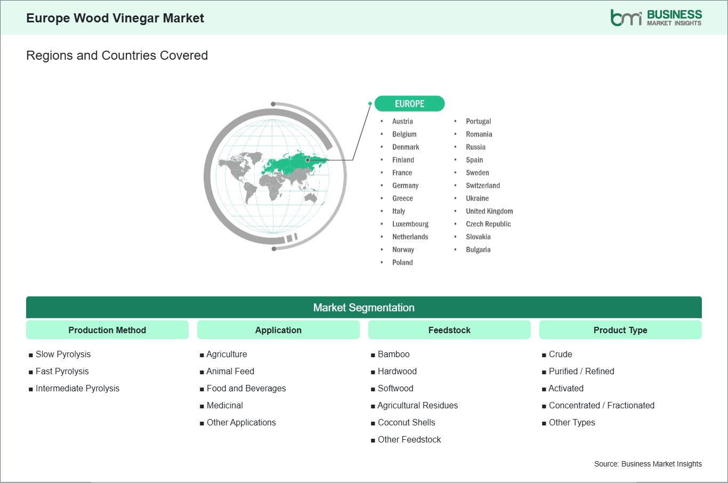728x483 pixels.
Task: Click 'Ukraine' in the country list
Action: [x=477, y=198]
